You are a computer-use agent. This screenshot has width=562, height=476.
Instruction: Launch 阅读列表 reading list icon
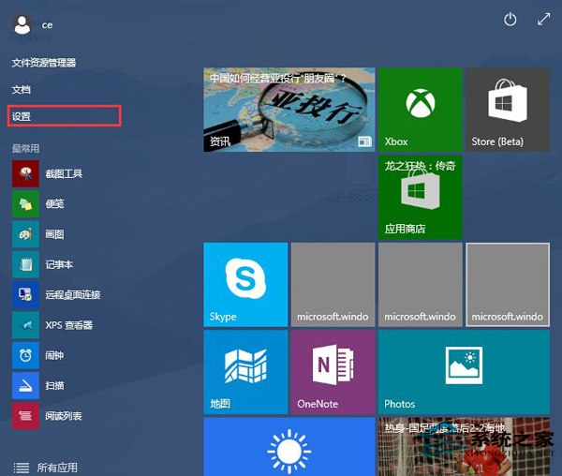pyautogui.click(x=25, y=416)
